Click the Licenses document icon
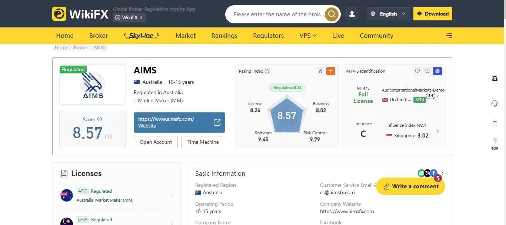The width and height of the screenshot is (506, 225). point(64,173)
